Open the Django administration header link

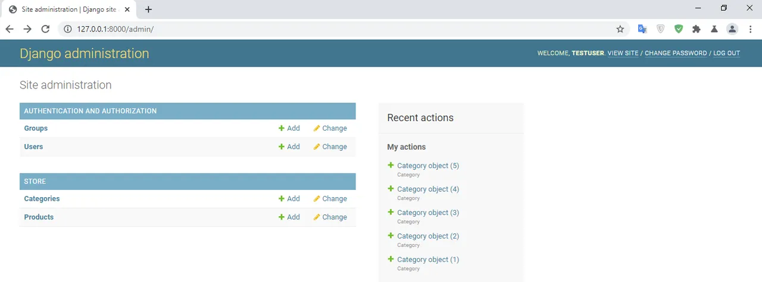pyautogui.click(x=84, y=53)
